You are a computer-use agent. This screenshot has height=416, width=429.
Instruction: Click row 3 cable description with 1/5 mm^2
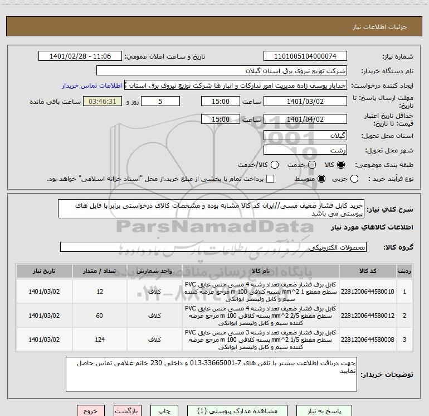tap(261, 340)
